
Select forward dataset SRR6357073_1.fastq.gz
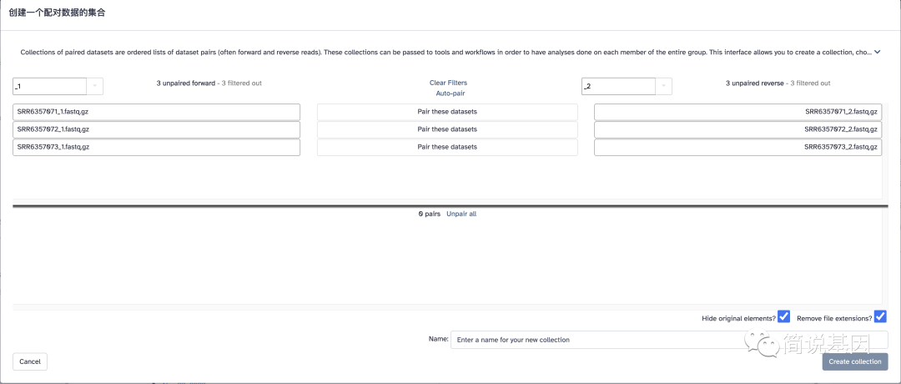tap(156, 147)
